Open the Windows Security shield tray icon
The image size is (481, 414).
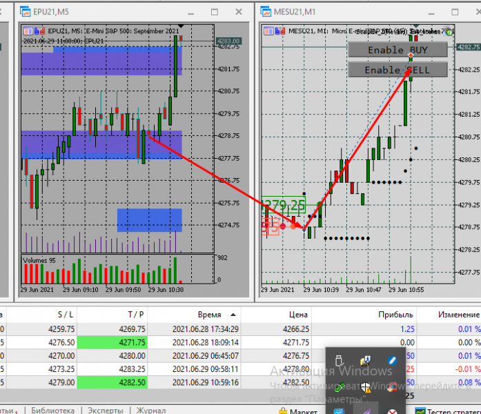365,387
